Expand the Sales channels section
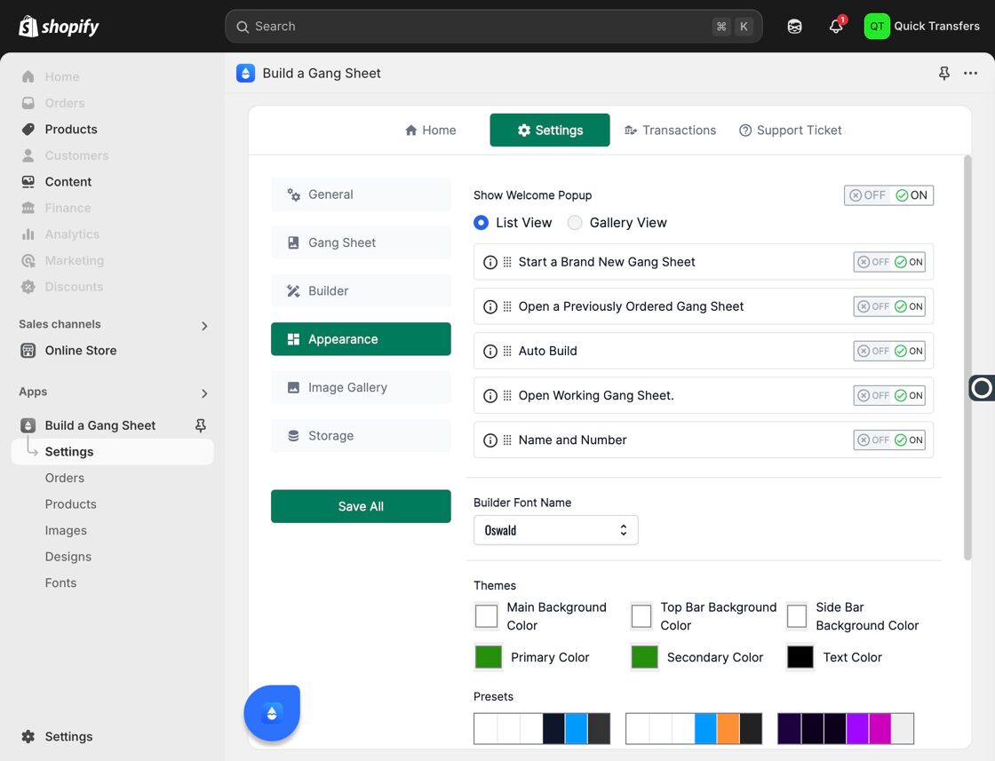The image size is (995, 761). tap(203, 326)
